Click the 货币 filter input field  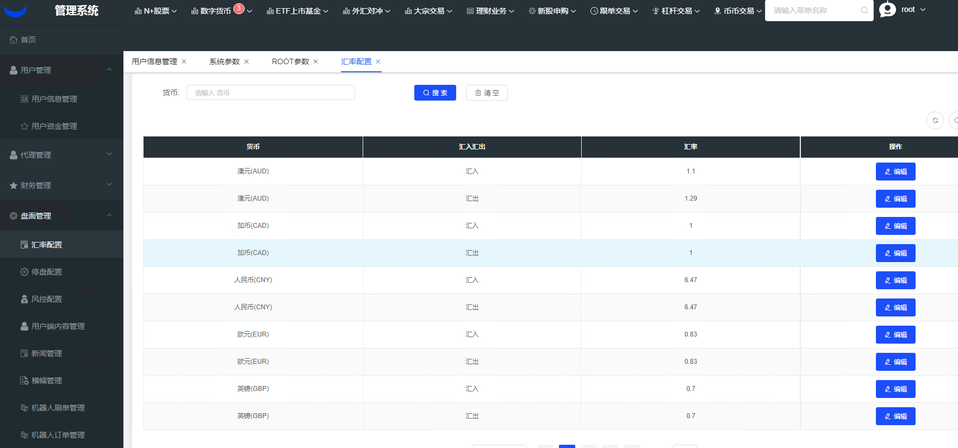270,93
